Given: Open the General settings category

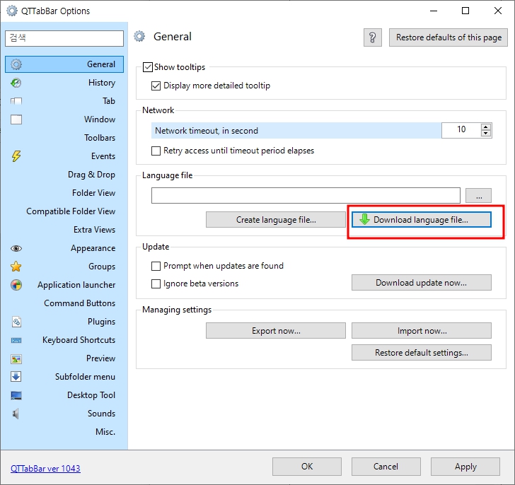Looking at the screenshot, I should coord(64,64).
